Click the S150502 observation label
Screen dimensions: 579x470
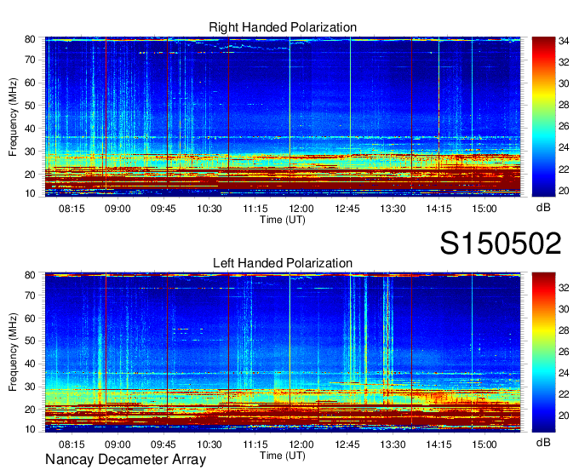pyautogui.click(x=501, y=244)
